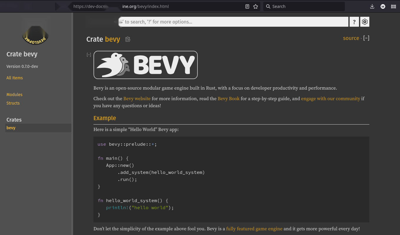
Task: Follow the 'engage with our community' link
Action: click(331, 99)
